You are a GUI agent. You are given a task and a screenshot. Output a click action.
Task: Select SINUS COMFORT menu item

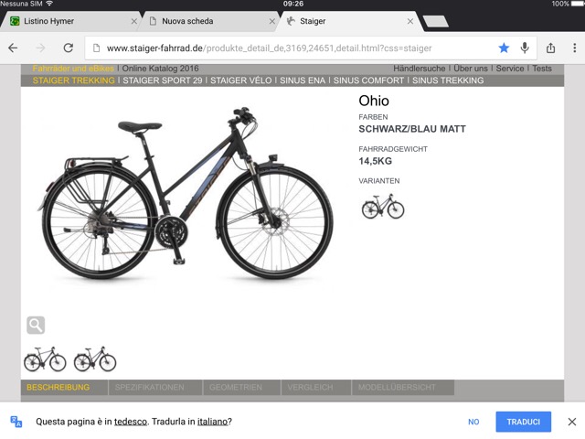[368, 80]
